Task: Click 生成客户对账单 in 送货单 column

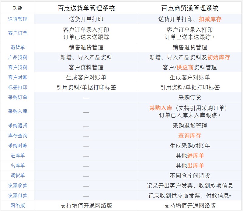Action: tap(86, 77)
